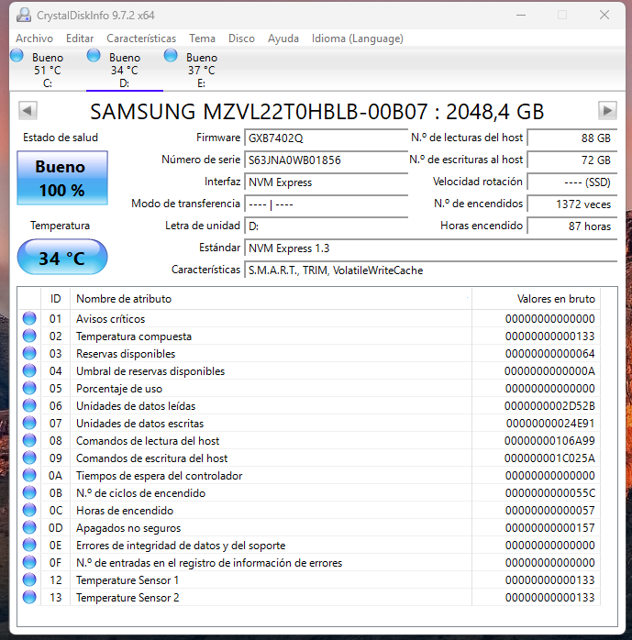Open the Características menu
The width and height of the screenshot is (632, 640).
[x=141, y=39]
